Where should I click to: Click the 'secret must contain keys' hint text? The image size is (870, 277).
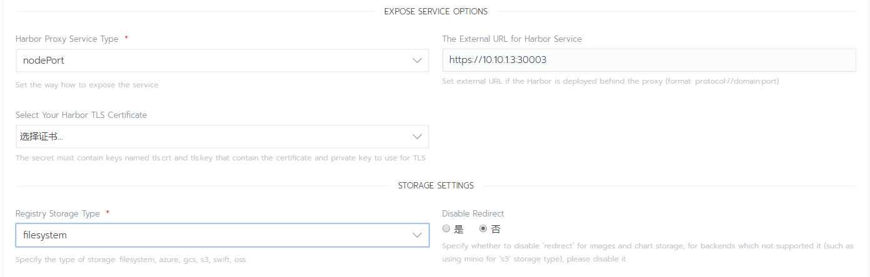coord(221,158)
